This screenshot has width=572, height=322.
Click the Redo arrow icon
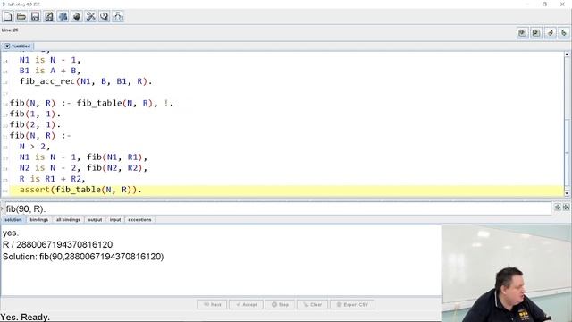564,33
